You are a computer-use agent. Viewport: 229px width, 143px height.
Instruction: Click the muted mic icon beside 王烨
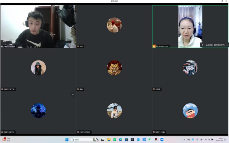(x=78, y=46)
